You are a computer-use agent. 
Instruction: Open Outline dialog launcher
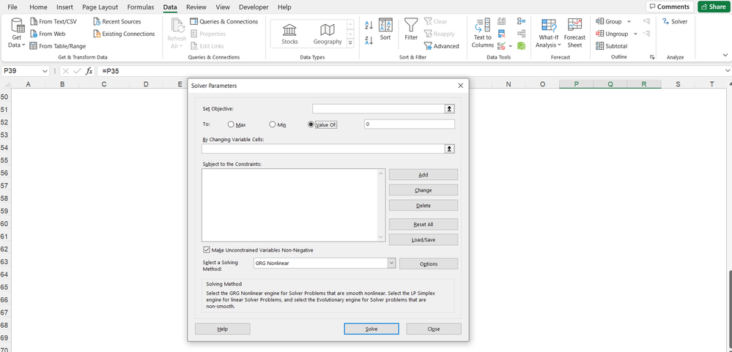[651, 57]
